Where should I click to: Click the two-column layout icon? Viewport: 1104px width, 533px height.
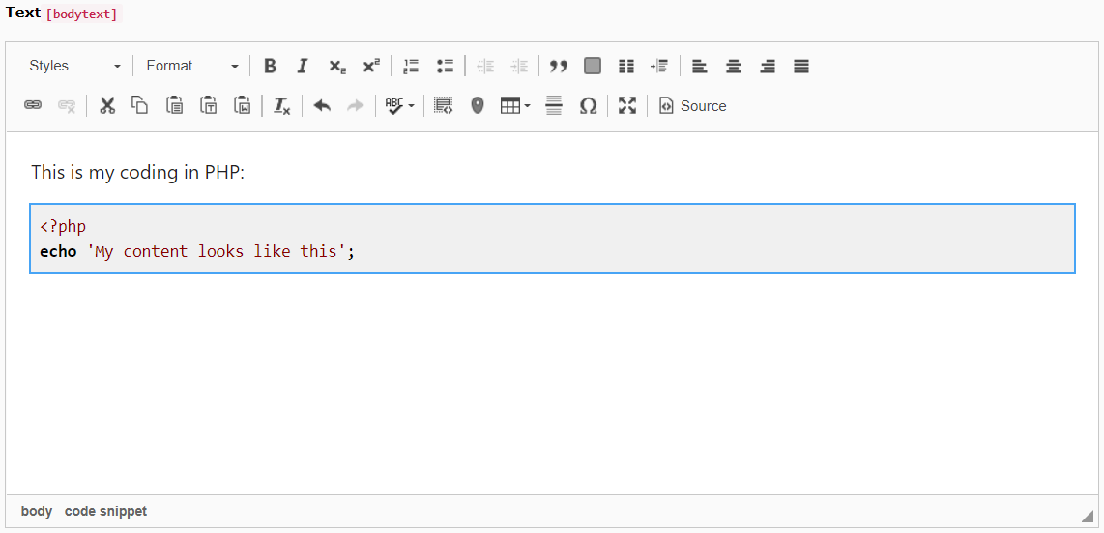pos(626,66)
